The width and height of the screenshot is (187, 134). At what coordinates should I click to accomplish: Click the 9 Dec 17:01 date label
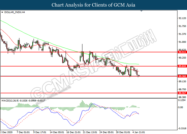click(x=40, y=132)
